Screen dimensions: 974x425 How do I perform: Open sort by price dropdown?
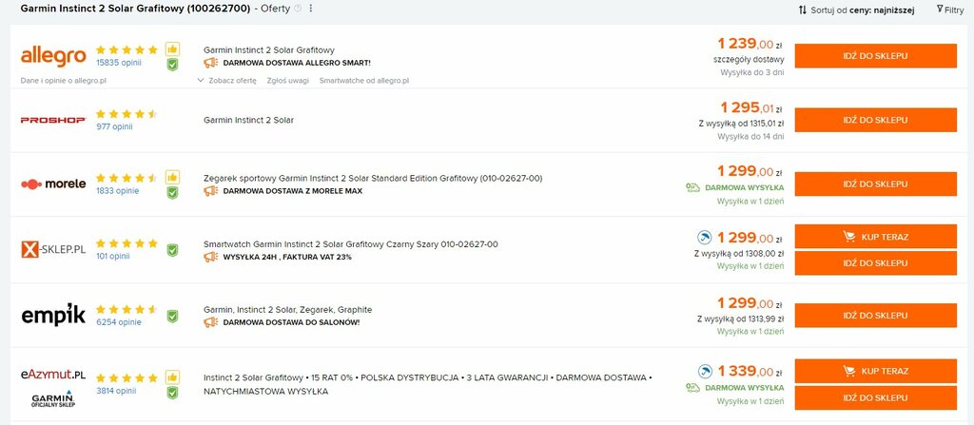click(856, 10)
